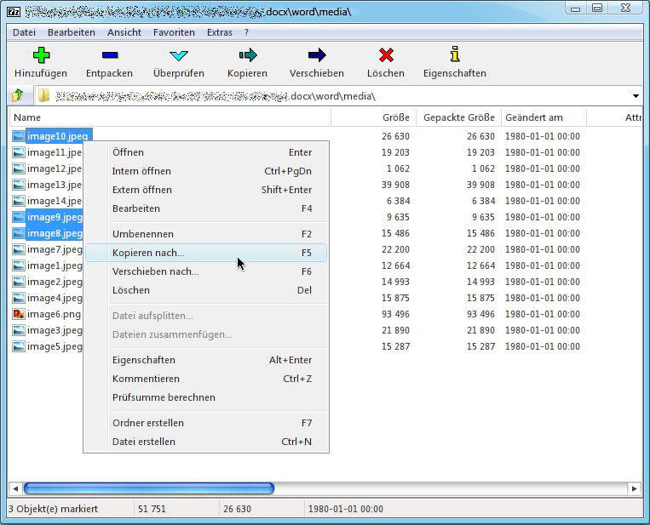Click file icon of image10.jpeg
Viewport: 650px width, 525px height.
coord(18,136)
